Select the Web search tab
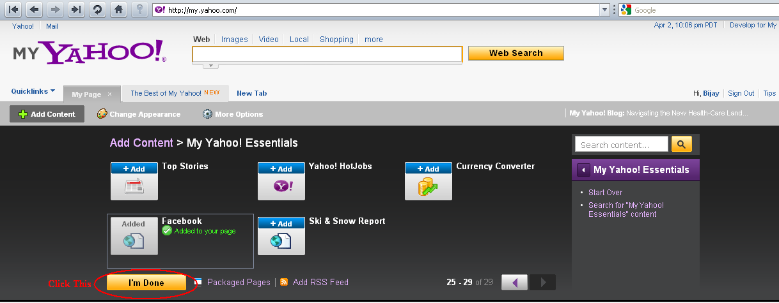 [201, 40]
